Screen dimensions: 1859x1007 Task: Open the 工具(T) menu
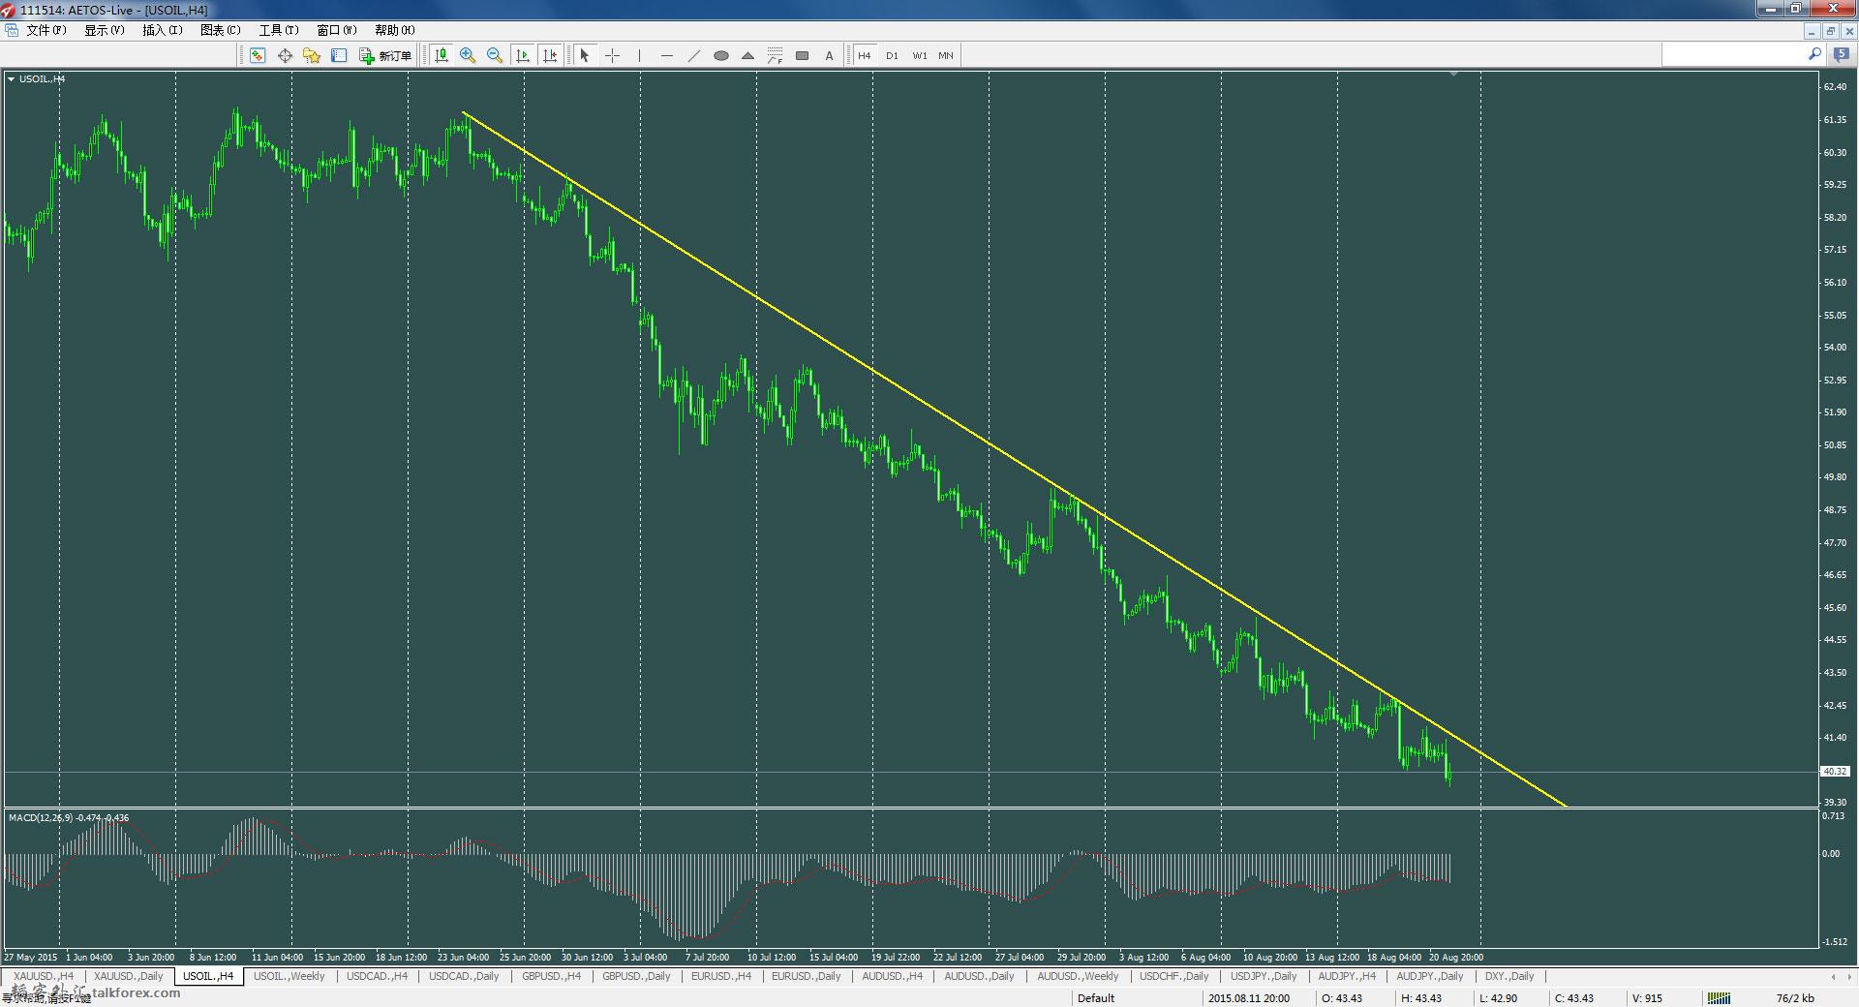278,30
